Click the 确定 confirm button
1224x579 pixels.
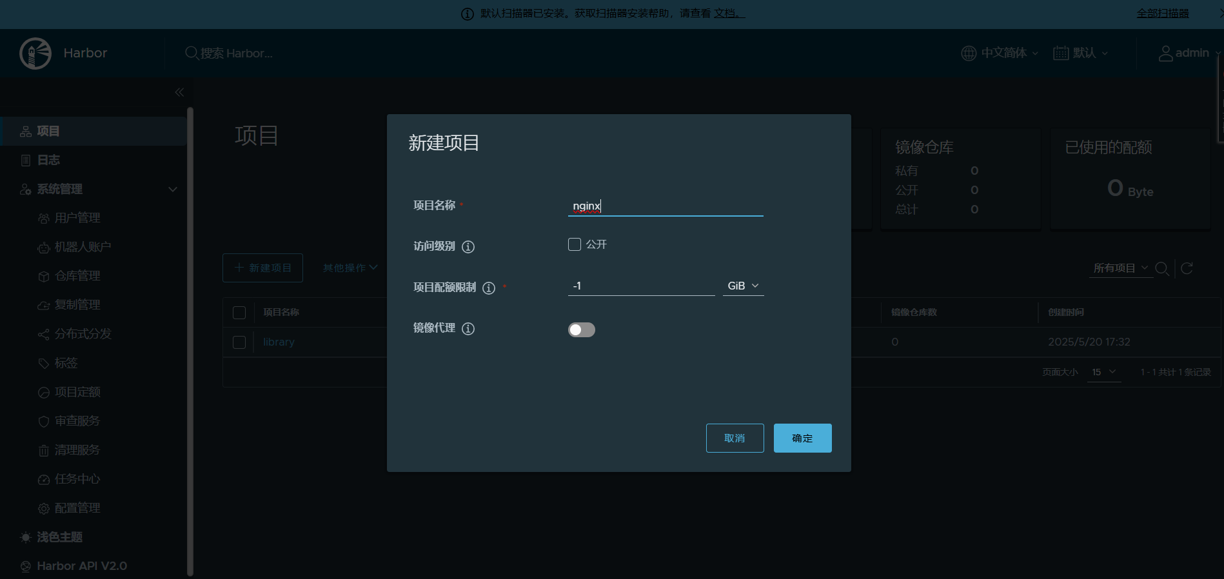click(802, 438)
